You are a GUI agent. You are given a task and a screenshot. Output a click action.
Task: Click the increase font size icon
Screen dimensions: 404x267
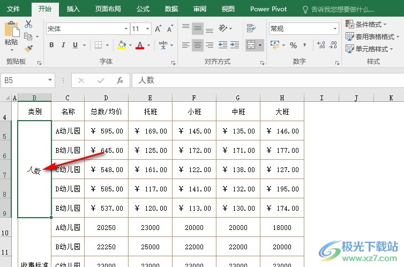[x=158, y=29]
